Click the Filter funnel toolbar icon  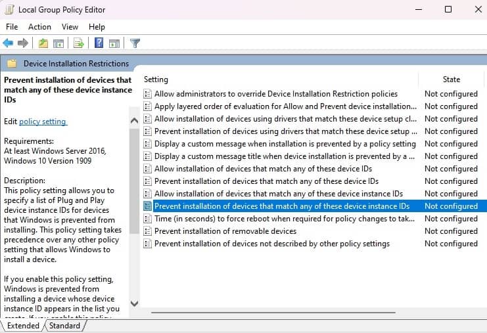[135, 43]
